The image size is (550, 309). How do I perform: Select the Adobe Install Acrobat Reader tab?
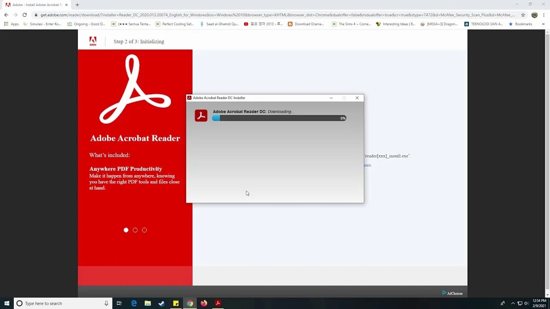click(37, 5)
